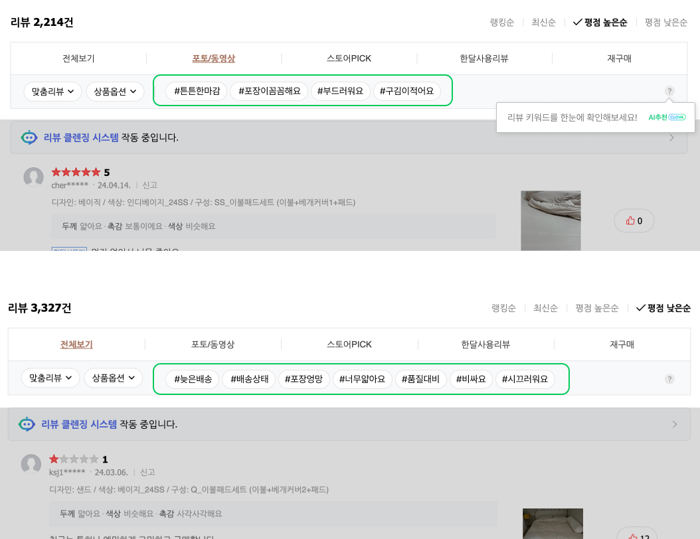Filter reviews by #늦은배송 keyword
Viewport: 700px width, 539px height.
(193, 379)
